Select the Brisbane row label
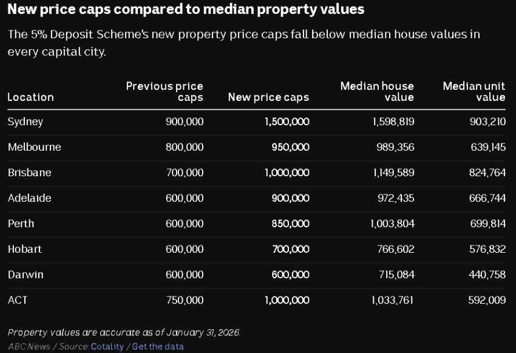The width and height of the screenshot is (516, 353). point(29,173)
